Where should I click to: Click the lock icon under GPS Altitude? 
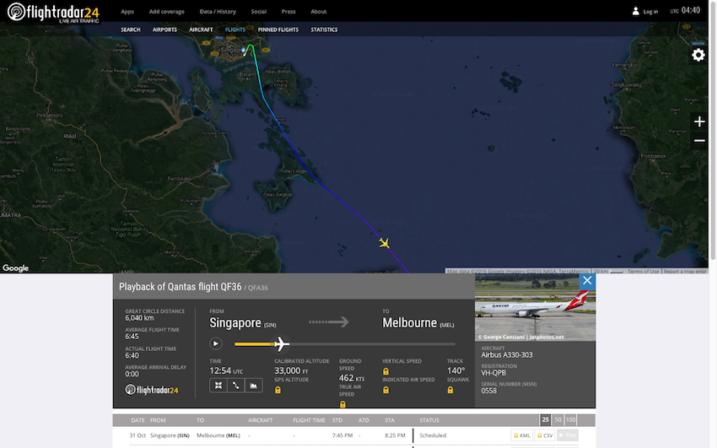pos(278,390)
